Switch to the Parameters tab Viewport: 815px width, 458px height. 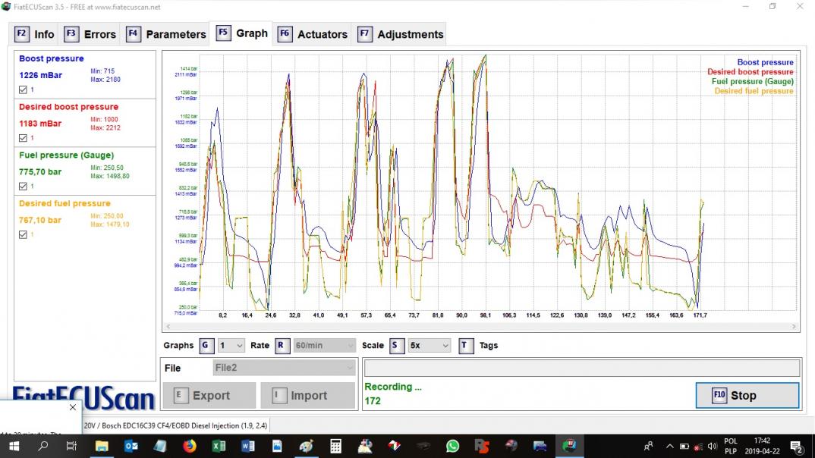(x=165, y=34)
